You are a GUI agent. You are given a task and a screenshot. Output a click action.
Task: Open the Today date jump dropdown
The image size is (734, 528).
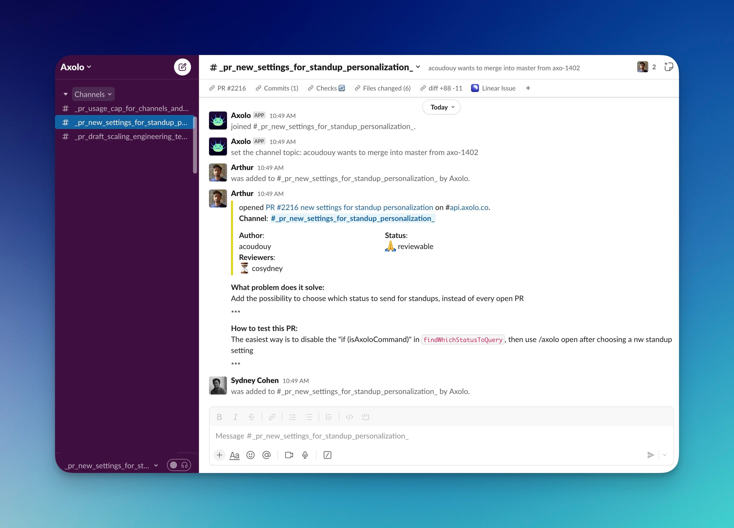point(441,107)
